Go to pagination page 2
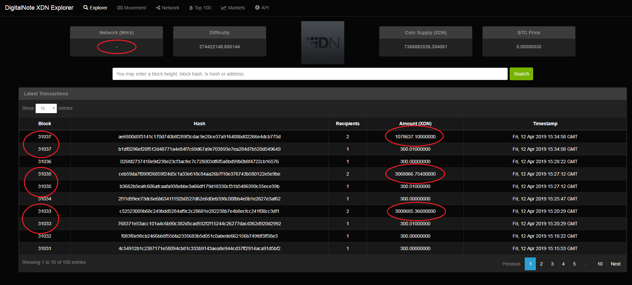Viewport: 632px width, 285px height. (541, 264)
